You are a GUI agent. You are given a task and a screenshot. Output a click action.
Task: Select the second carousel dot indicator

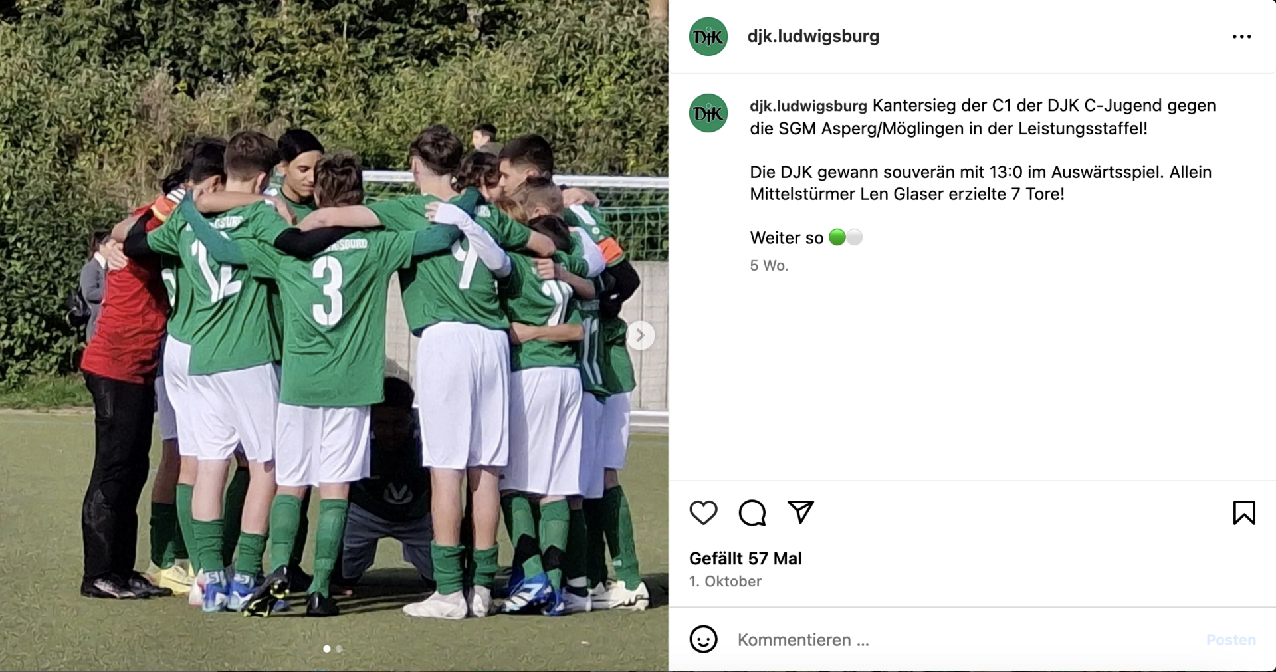click(339, 649)
